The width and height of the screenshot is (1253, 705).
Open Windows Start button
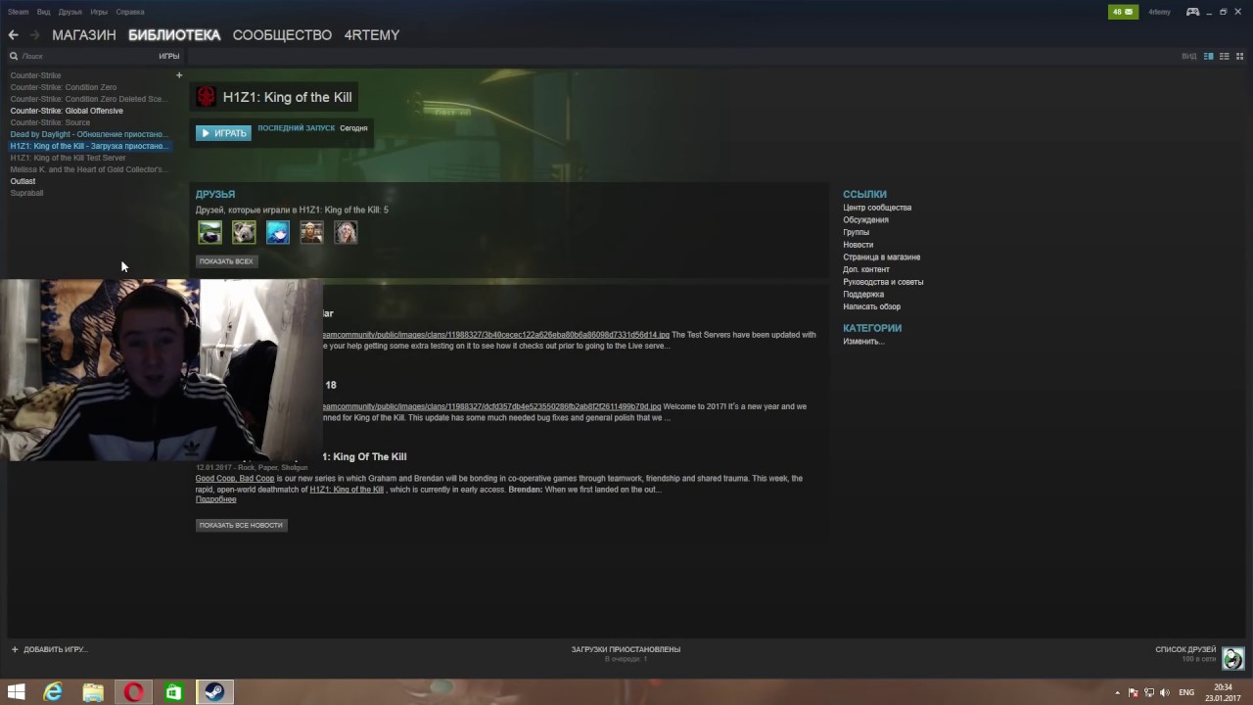coord(16,692)
